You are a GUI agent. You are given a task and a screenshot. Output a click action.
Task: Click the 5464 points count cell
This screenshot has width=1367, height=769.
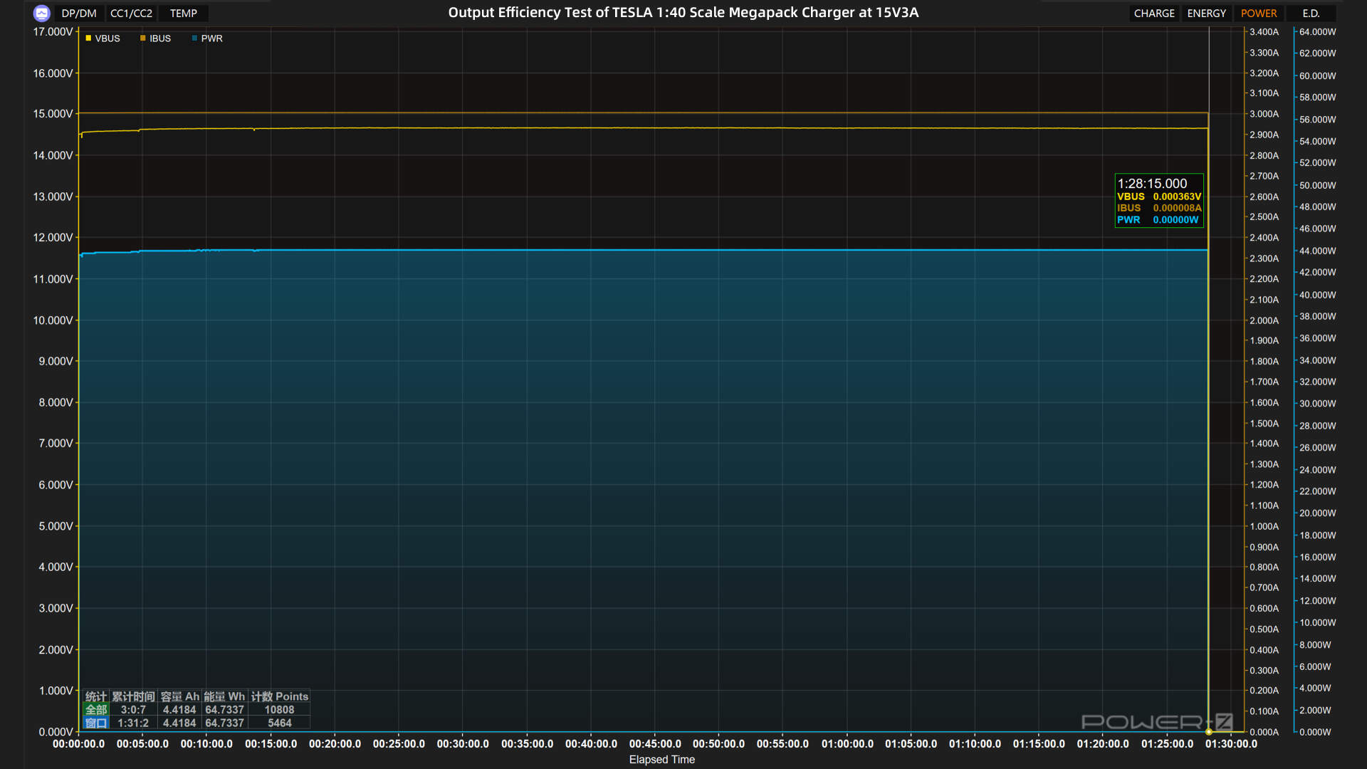tap(279, 723)
